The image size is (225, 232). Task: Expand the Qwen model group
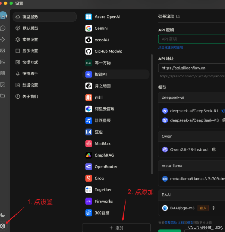pos(192,136)
